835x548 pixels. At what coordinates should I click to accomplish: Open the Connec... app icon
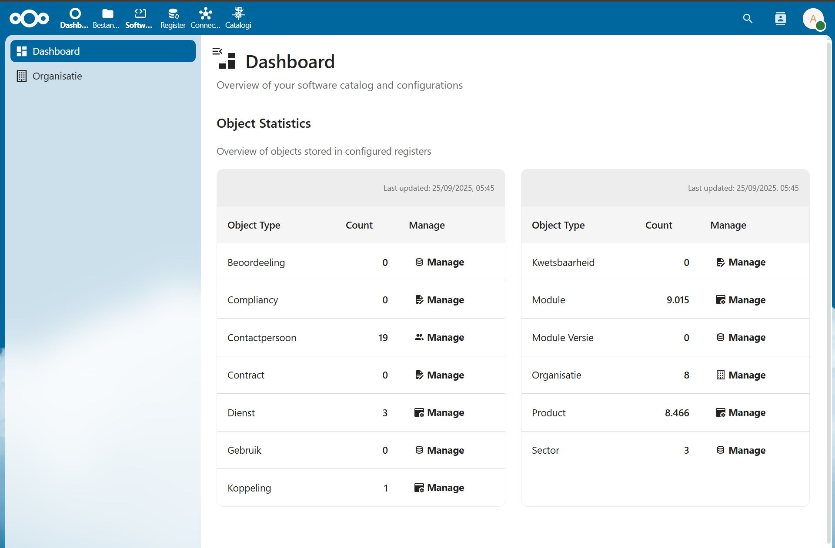pyautogui.click(x=205, y=18)
